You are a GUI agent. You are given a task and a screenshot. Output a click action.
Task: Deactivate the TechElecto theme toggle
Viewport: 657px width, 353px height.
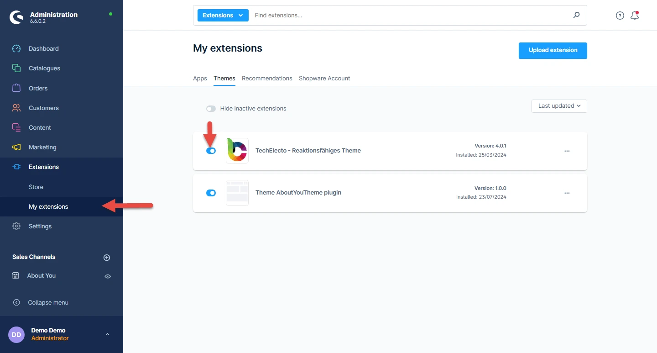tap(211, 151)
